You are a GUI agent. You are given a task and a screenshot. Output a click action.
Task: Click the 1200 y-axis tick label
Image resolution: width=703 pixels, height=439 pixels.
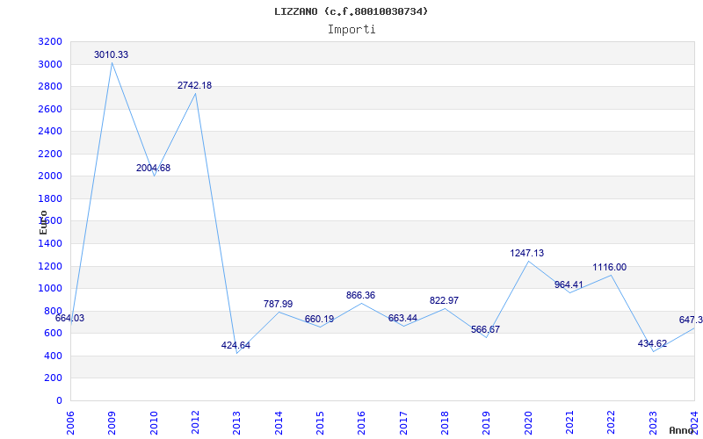pos(50,267)
